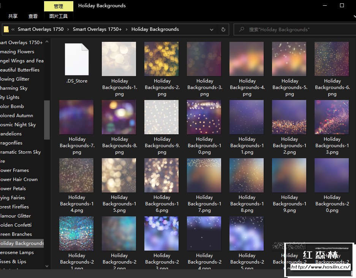This screenshot has width=356, height=278.
Task: Click the refresh button beside address bar
Action: point(223,29)
